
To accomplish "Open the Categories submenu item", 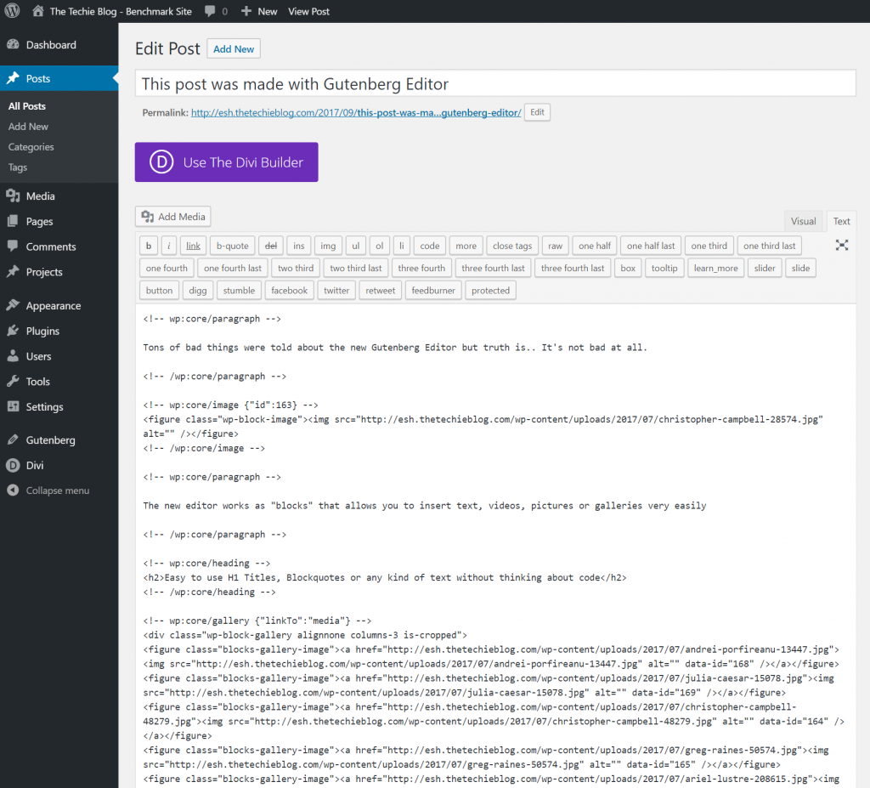I will click(31, 146).
